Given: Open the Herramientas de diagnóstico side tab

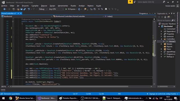Looking at the screenshot, I should [x=177, y=22].
